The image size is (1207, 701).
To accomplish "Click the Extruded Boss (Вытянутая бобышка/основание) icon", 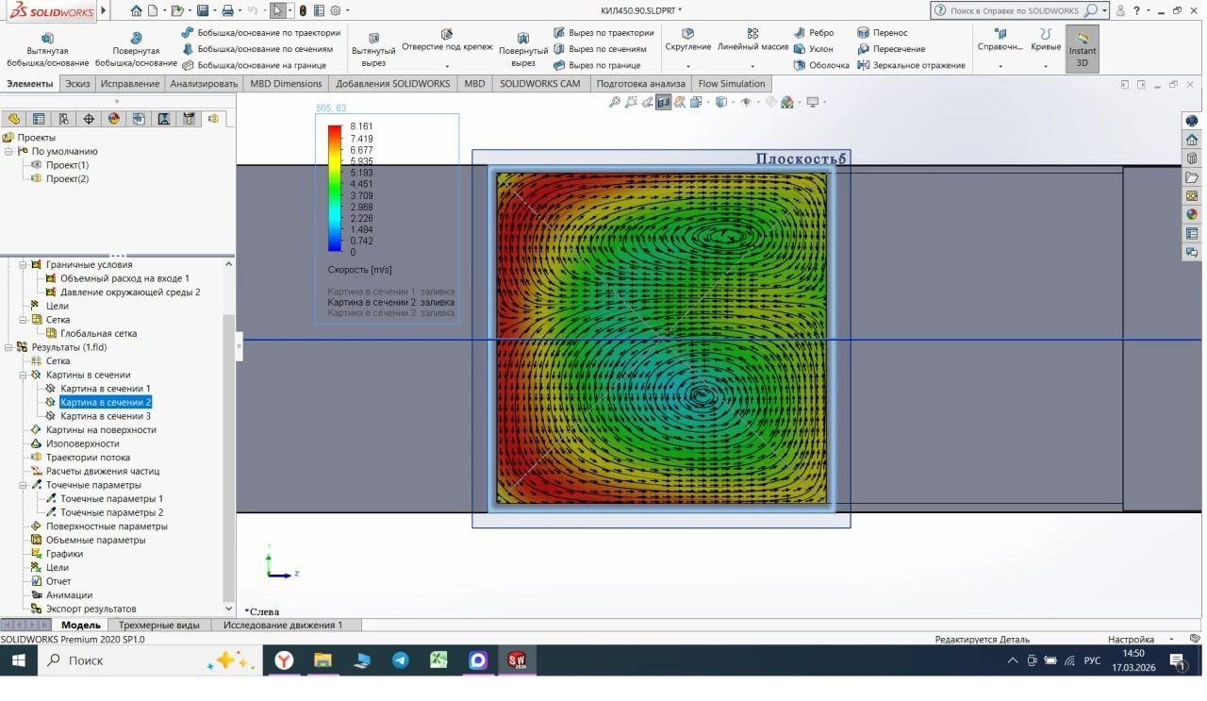I will point(47,37).
